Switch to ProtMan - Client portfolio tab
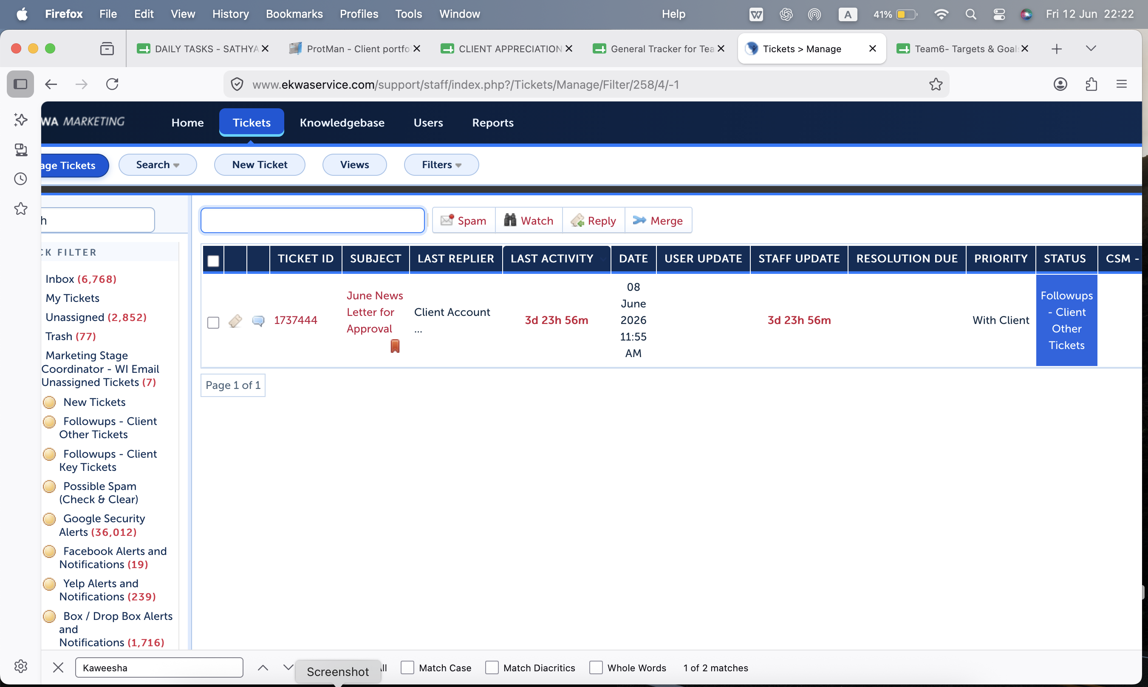The height and width of the screenshot is (687, 1148). tap(354, 48)
